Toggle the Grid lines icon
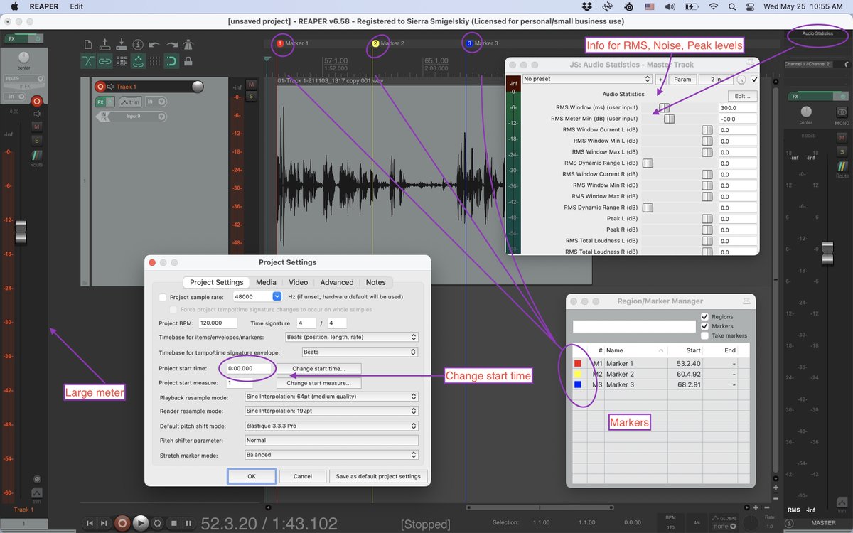This screenshot has width=853, height=533. pos(155,61)
